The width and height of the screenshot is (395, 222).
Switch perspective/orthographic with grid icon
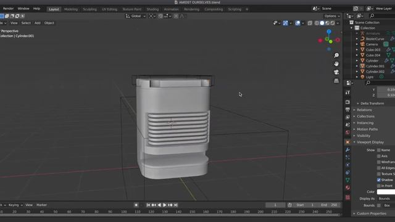(x=336, y=81)
